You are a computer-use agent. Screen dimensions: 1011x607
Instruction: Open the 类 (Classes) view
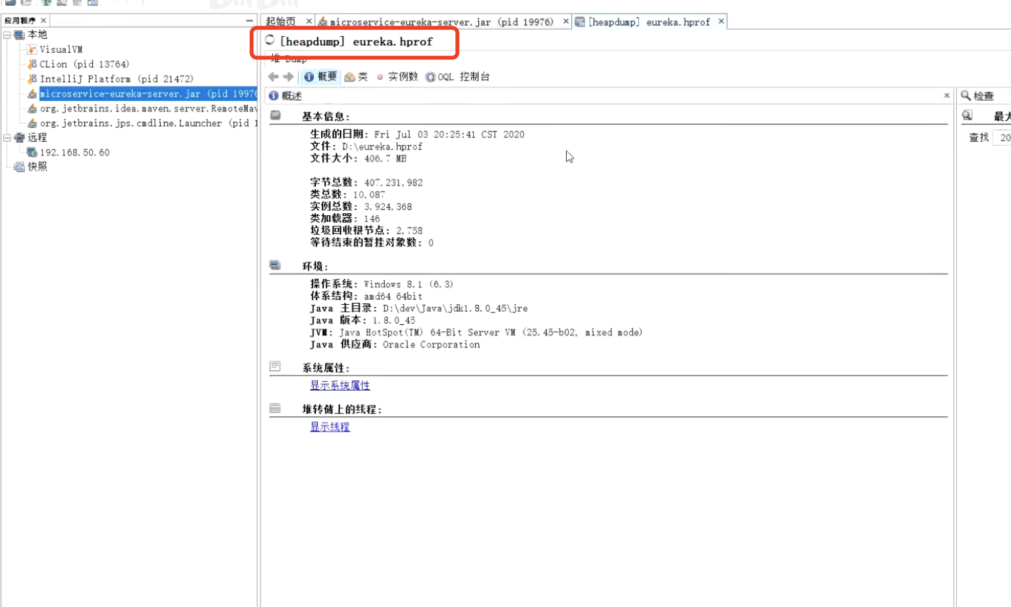[356, 77]
